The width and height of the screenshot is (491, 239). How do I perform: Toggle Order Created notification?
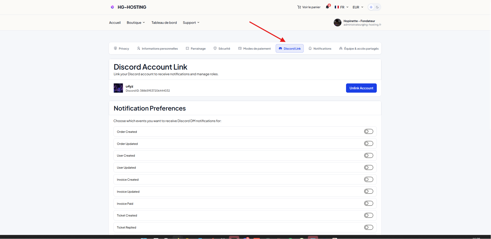click(369, 132)
